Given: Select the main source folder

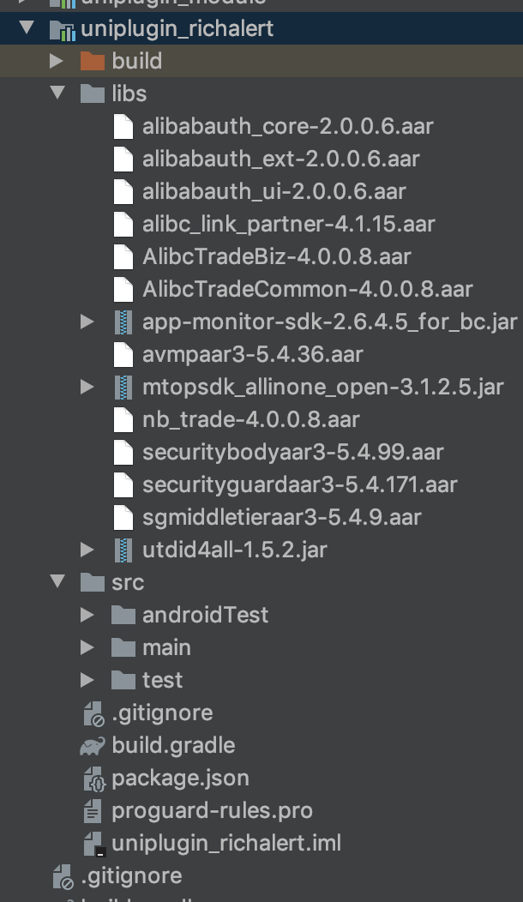Looking at the screenshot, I should 166,647.
